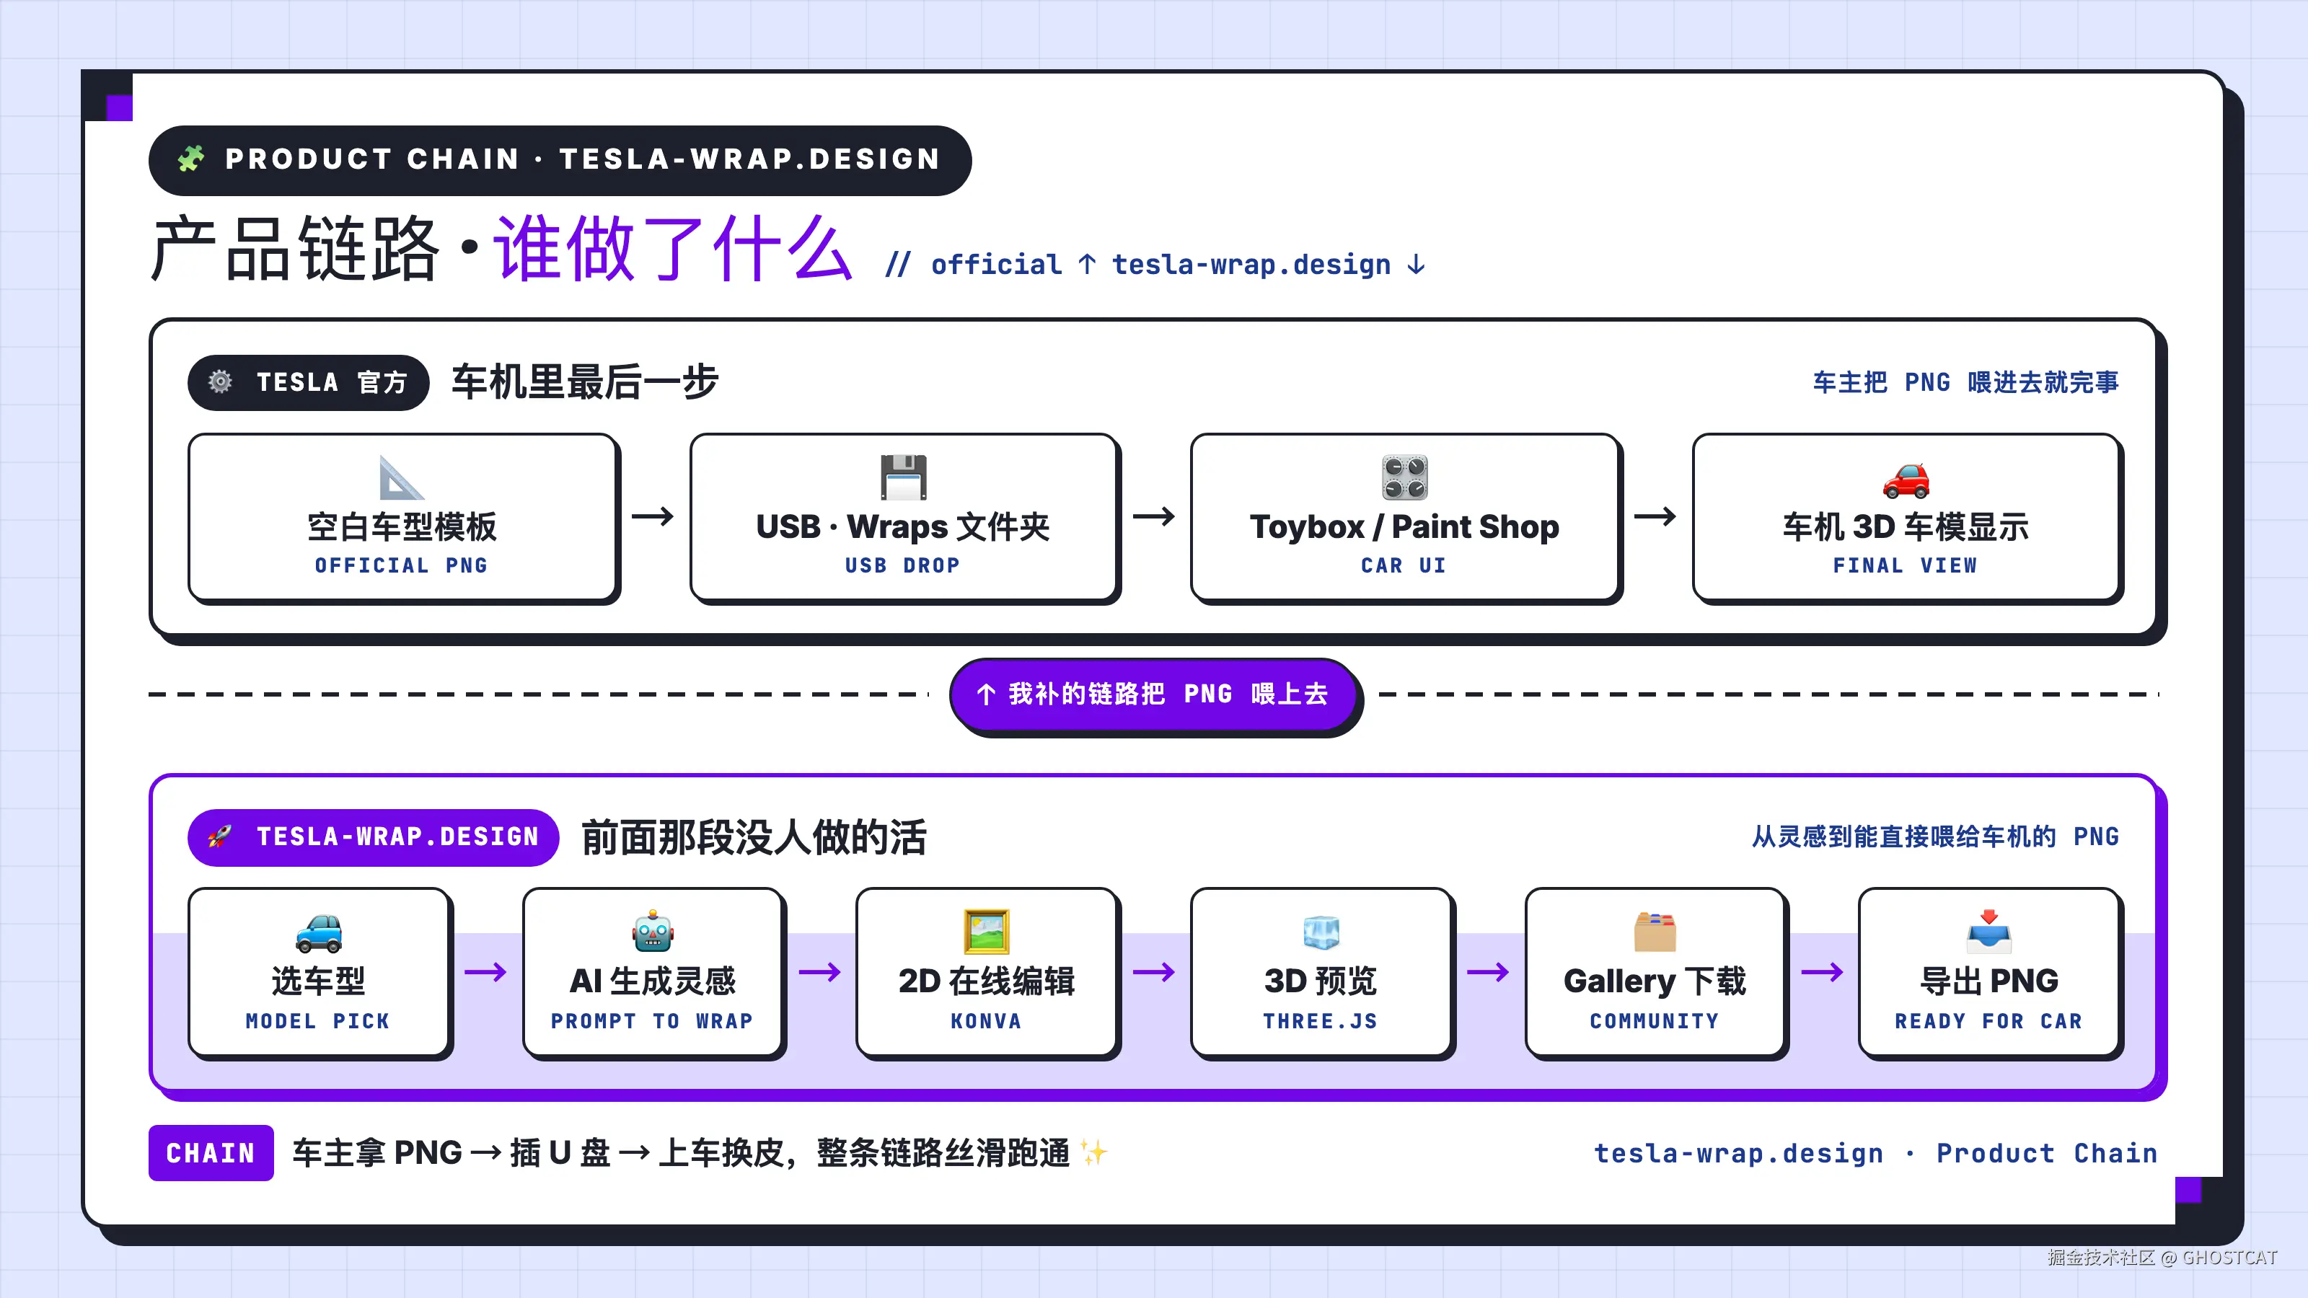Click the sparkles icon after 丝滑跑通
This screenshot has width=2308, height=1298.
[x=1094, y=1153]
